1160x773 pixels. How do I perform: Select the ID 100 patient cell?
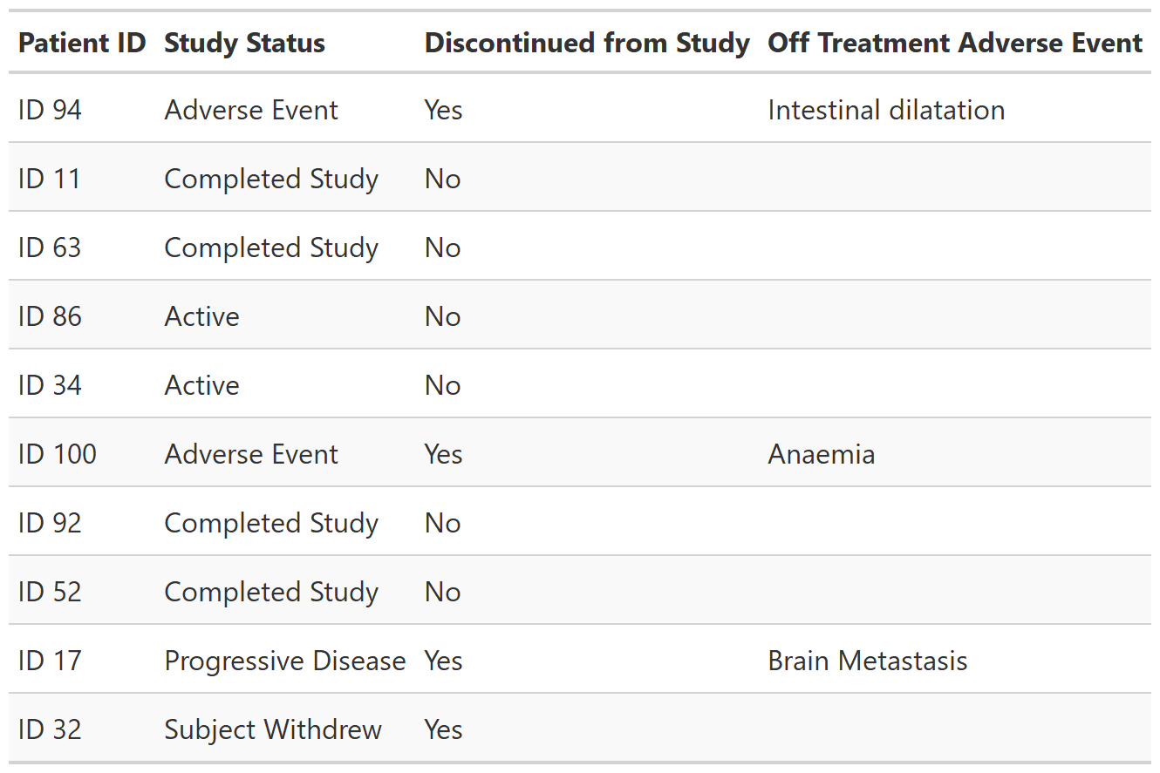(x=58, y=454)
